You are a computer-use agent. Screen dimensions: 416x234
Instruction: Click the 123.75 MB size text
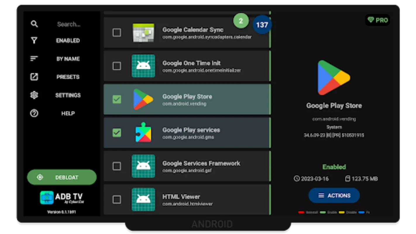(365, 178)
